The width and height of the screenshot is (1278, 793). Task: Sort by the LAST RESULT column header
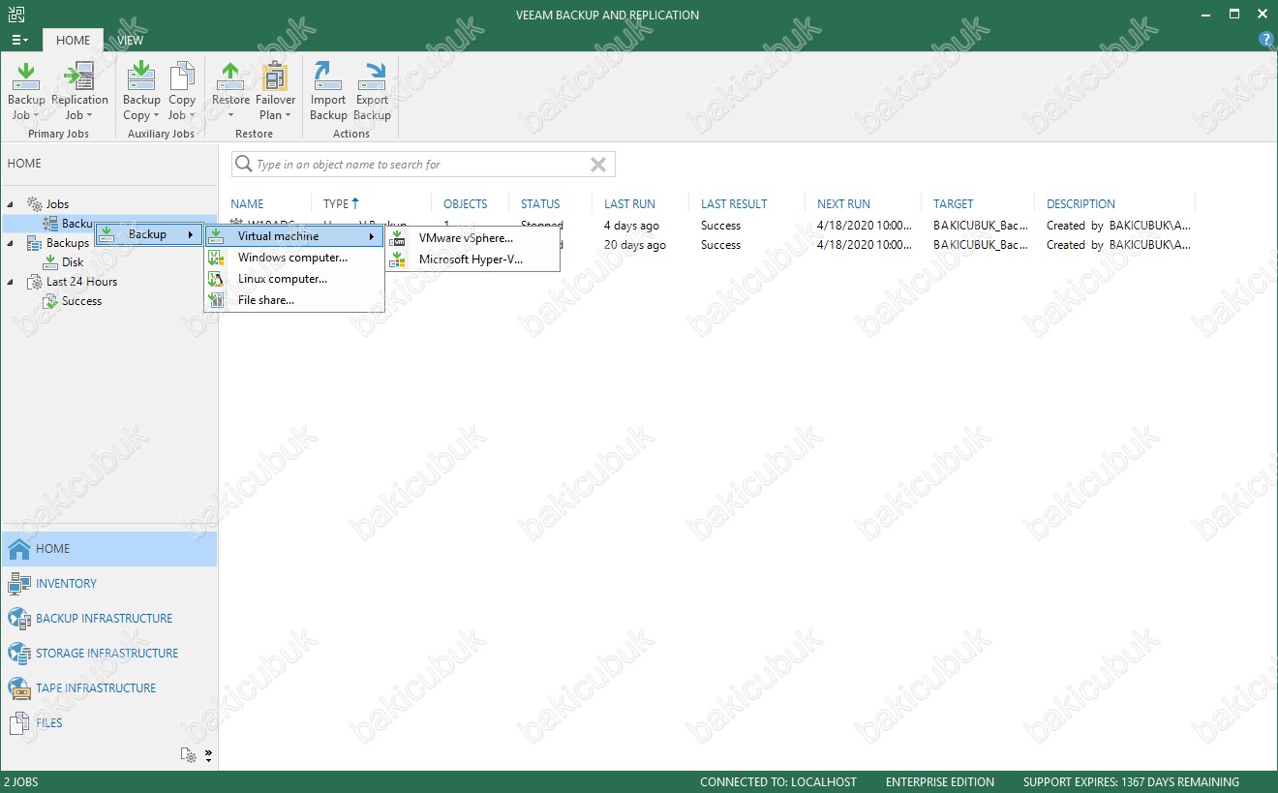point(734,204)
